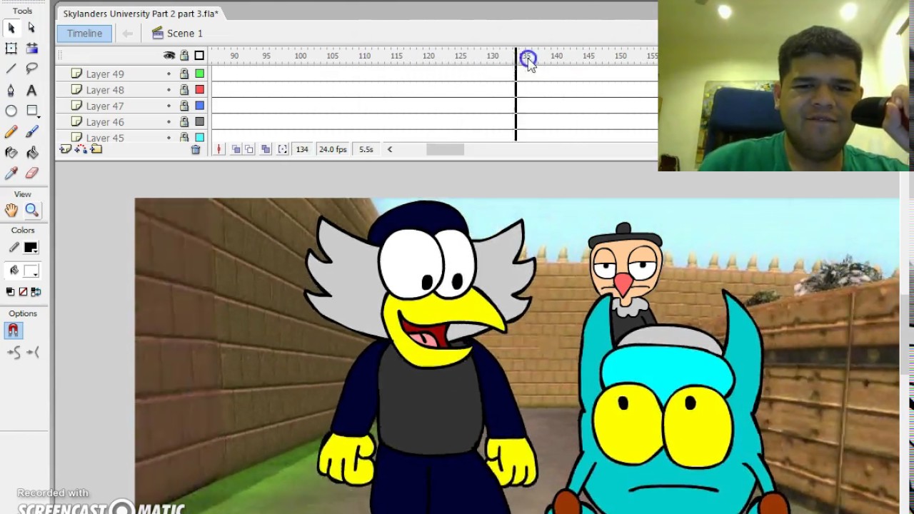Toggle Onion Skin Outlines button
Screen dimensions: 914x514
tap(249, 149)
